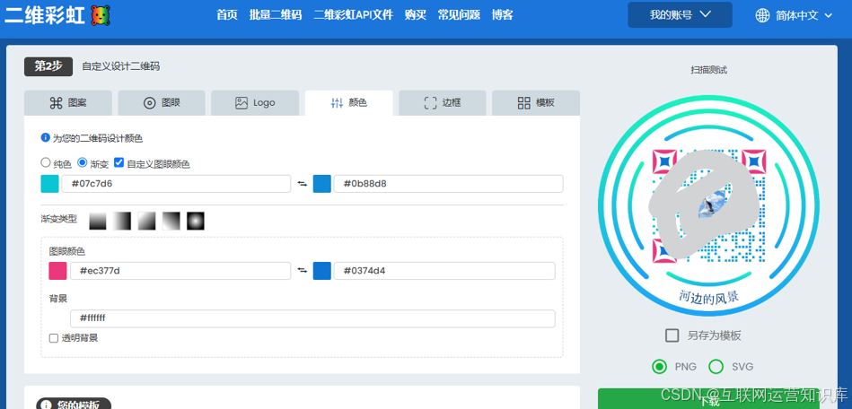The width and height of the screenshot is (852, 409).
Task: Open the 购买 page
Action: [x=415, y=15]
